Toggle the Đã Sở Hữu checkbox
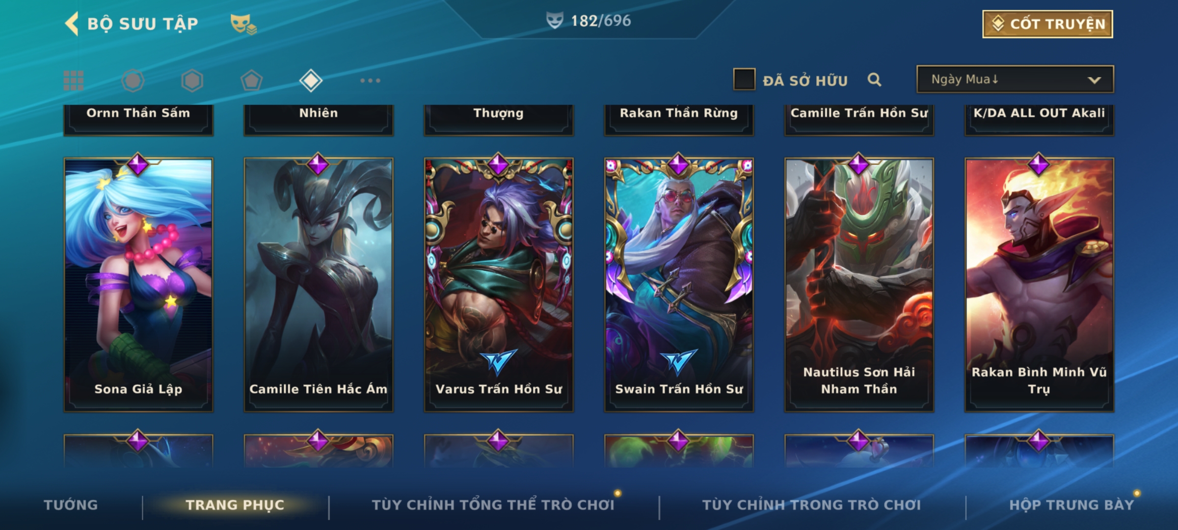The image size is (1178, 530). pyautogui.click(x=744, y=79)
